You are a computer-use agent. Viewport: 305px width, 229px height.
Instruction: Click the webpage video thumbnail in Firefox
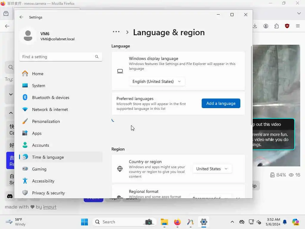coord(276,105)
